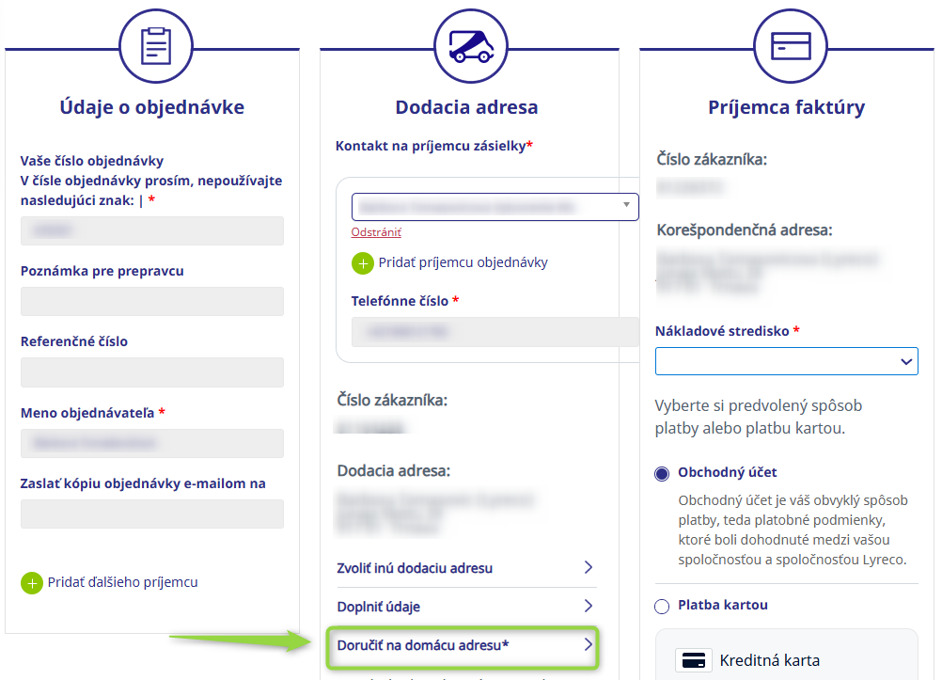Click the Poznámka pre prepravcu field
The height and width of the screenshot is (680, 942).
(152, 302)
